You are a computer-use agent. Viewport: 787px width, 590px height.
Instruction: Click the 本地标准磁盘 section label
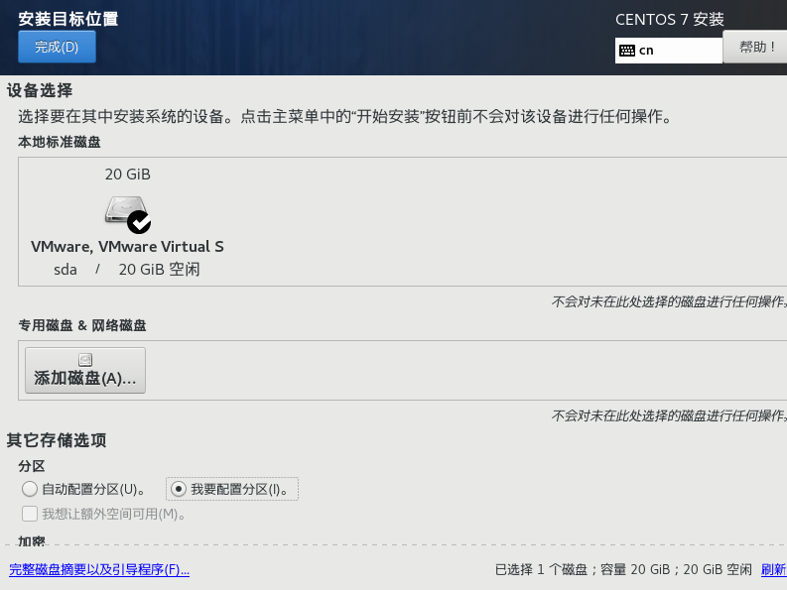point(60,142)
